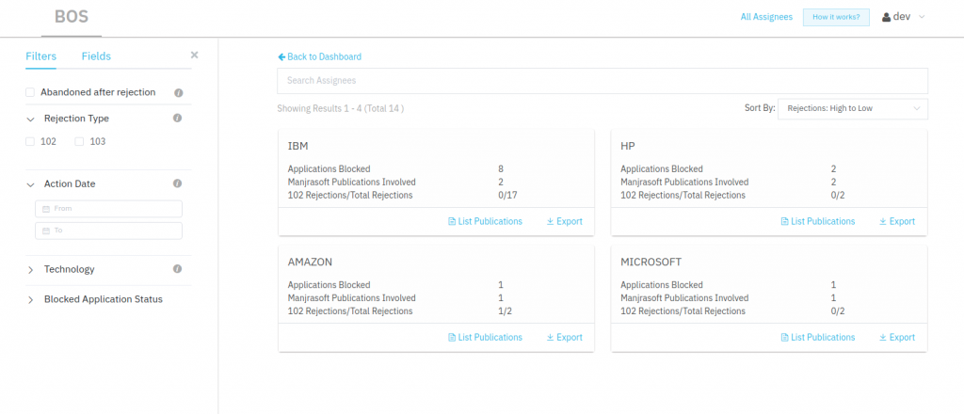Collapse the Action Date section chevron
Screen dimensions: 964x414
pyautogui.click(x=30, y=183)
